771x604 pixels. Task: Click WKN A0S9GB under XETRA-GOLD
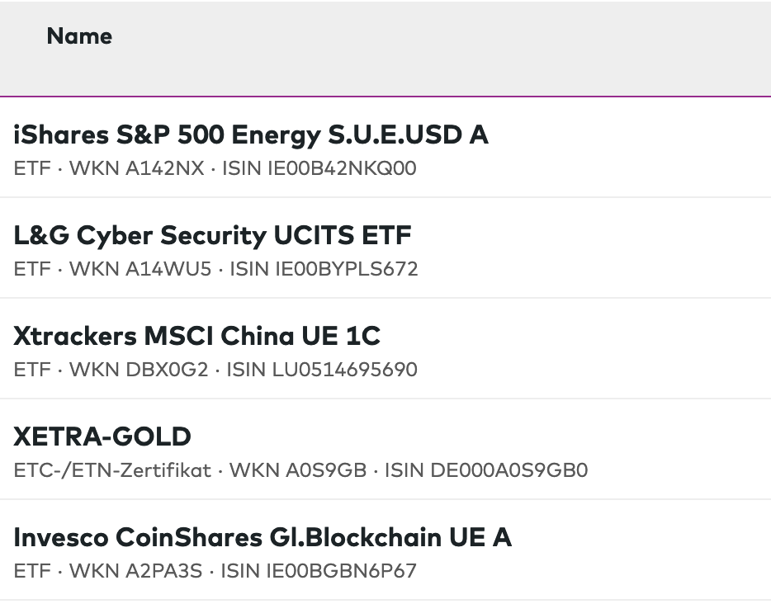[297, 470]
